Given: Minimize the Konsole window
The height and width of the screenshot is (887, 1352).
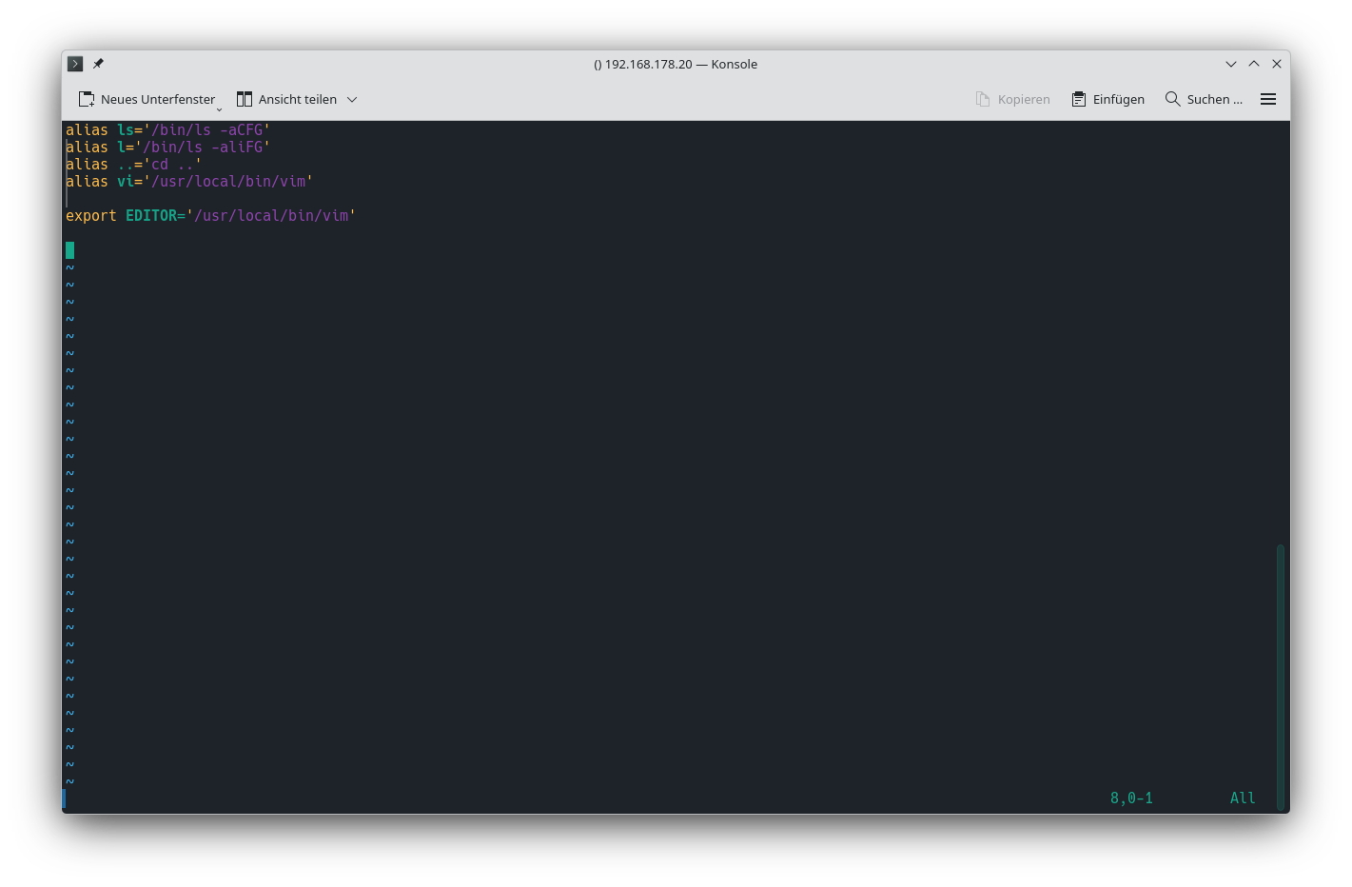Looking at the screenshot, I should point(1231,64).
